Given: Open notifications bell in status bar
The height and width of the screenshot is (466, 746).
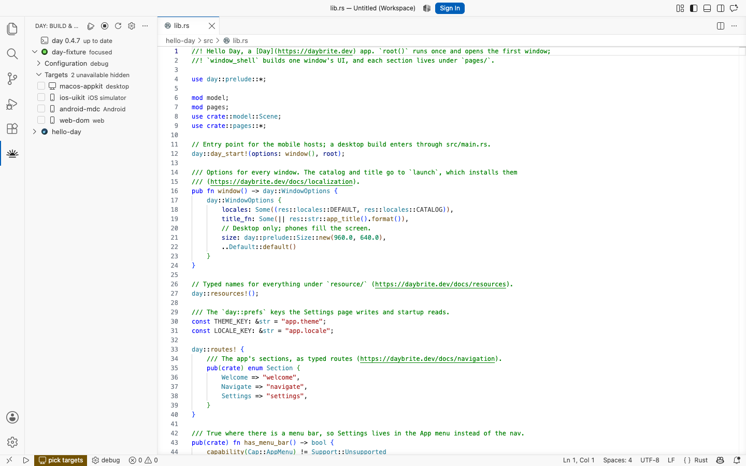Looking at the screenshot, I should 737,460.
